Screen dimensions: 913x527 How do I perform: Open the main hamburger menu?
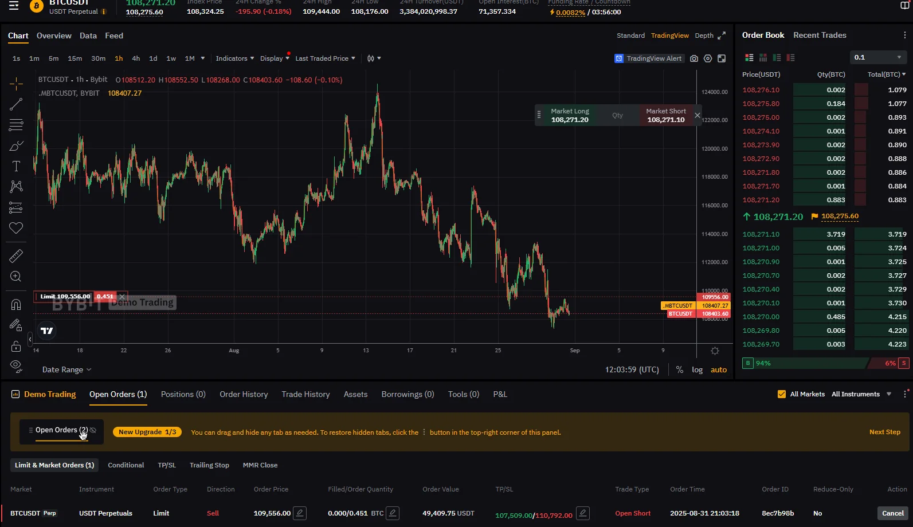(14, 6)
